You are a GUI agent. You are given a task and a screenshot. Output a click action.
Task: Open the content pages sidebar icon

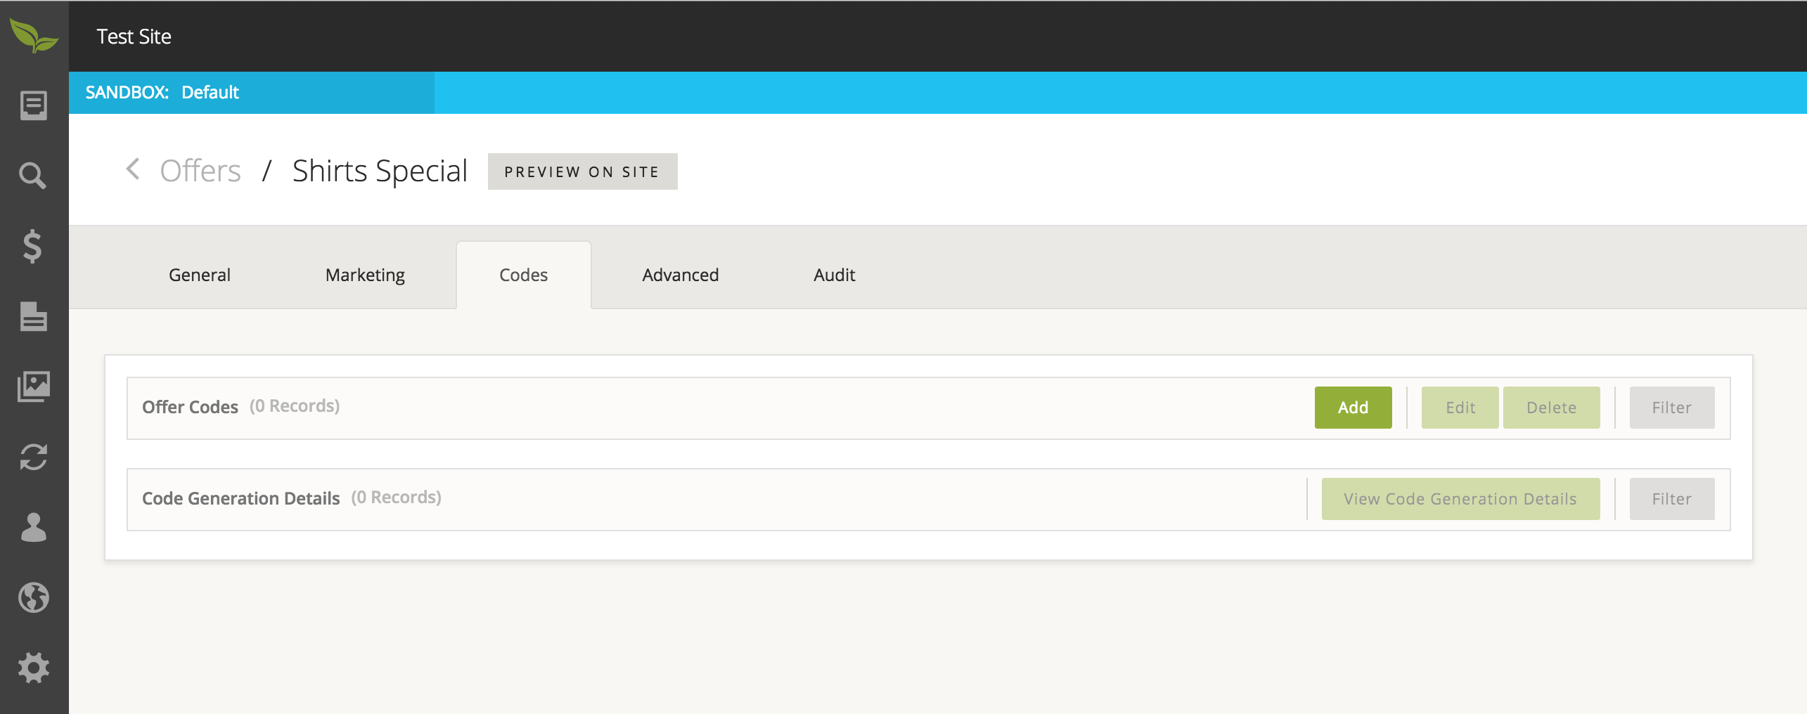pyautogui.click(x=33, y=105)
